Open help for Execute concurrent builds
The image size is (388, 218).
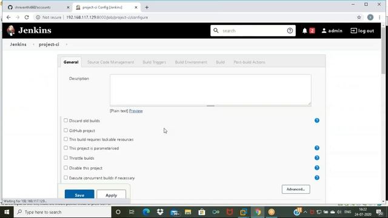(316, 177)
